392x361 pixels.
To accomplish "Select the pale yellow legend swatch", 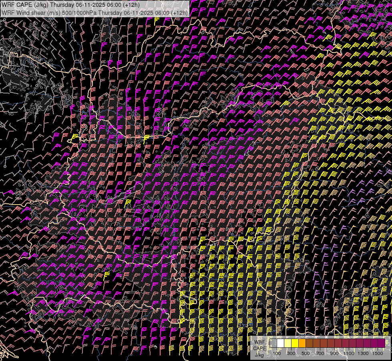I will pos(287,343).
